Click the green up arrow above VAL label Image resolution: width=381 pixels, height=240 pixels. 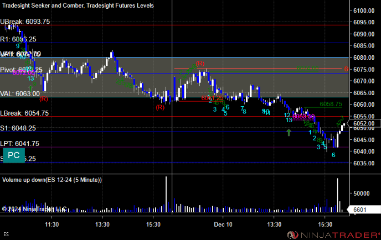30,88
